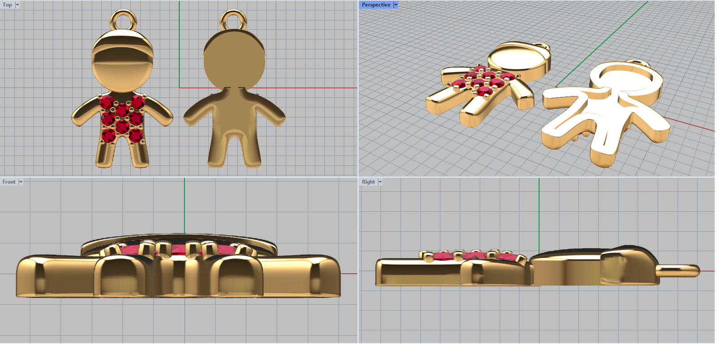
Task: Click the Top viewport title label
Action: click(x=7, y=5)
